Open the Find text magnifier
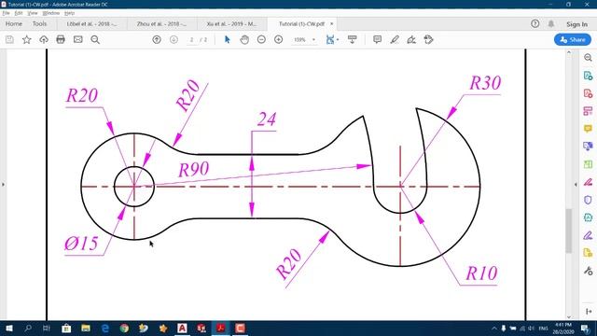Image resolution: width=597 pixels, height=336 pixels. [x=95, y=39]
